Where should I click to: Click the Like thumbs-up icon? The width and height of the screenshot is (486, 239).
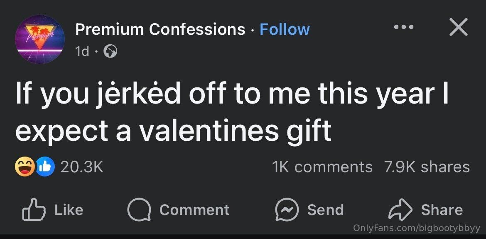pos(34,210)
